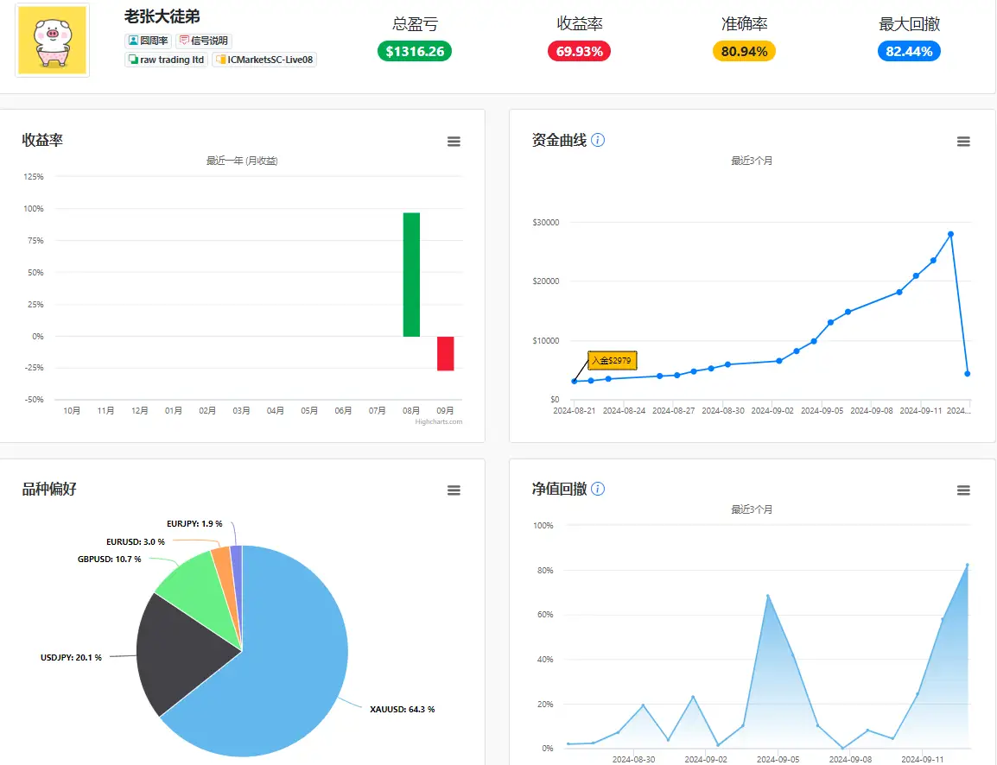Image resolution: width=997 pixels, height=765 pixels.
Task: Click the 圆周率 user tag
Action: (x=148, y=41)
